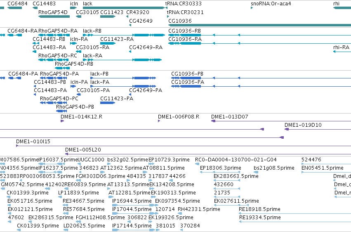Select transcript CG14483-RB
This screenshot has height=232, width=351.
coord(49,39)
